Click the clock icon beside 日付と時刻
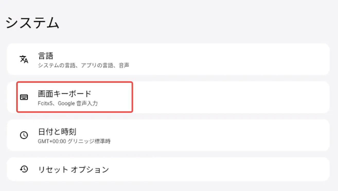 pyautogui.click(x=24, y=135)
